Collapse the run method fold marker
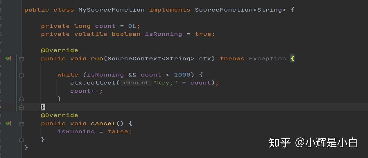 22,59
